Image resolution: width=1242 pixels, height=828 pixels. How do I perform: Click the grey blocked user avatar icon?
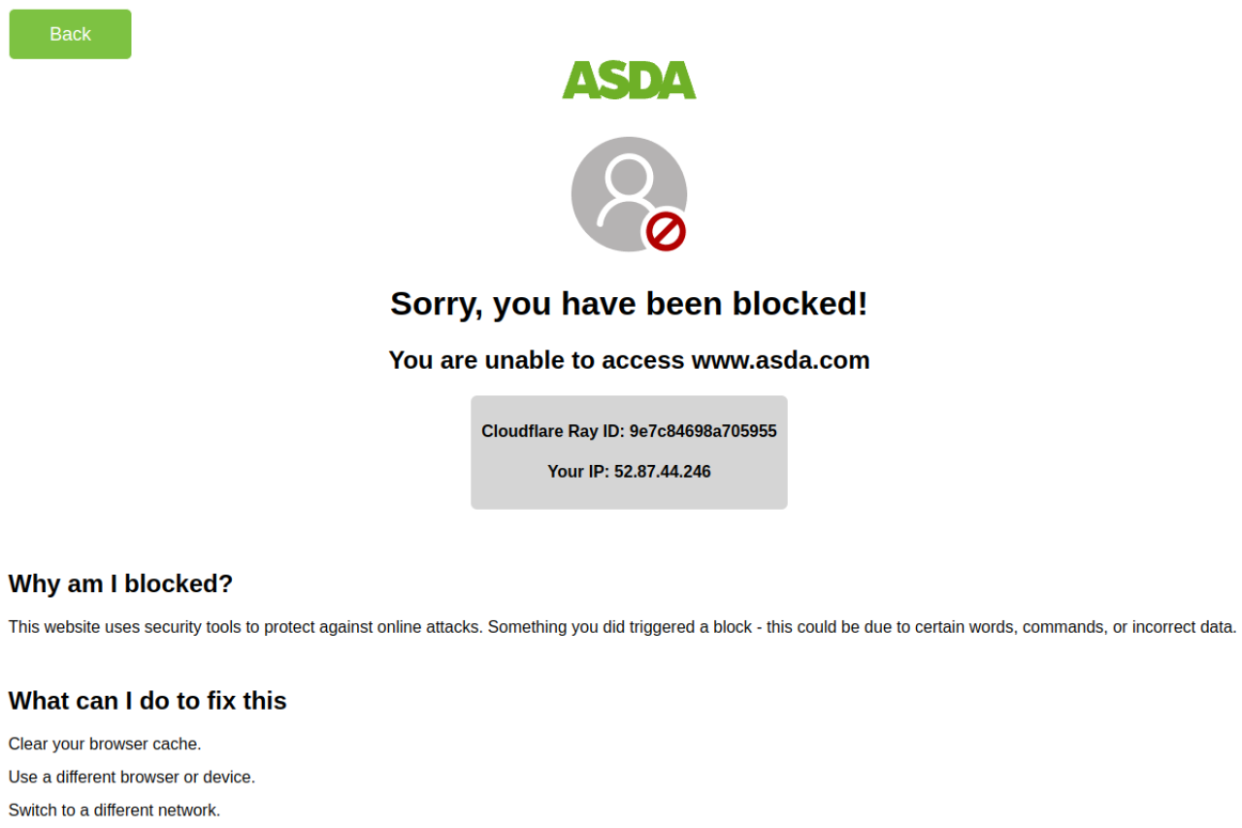(x=629, y=194)
